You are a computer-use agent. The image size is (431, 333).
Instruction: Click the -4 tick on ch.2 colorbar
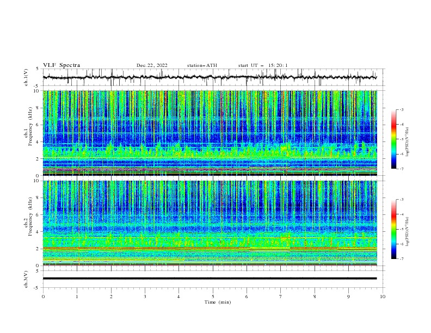pos(401,214)
